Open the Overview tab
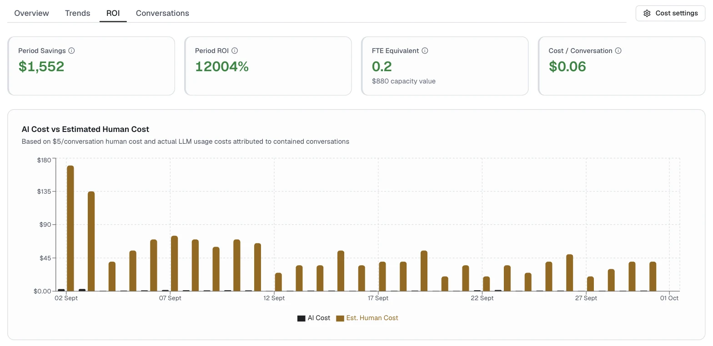Viewport: 713px width, 346px height. pyautogui.click(x=31, y=13)
